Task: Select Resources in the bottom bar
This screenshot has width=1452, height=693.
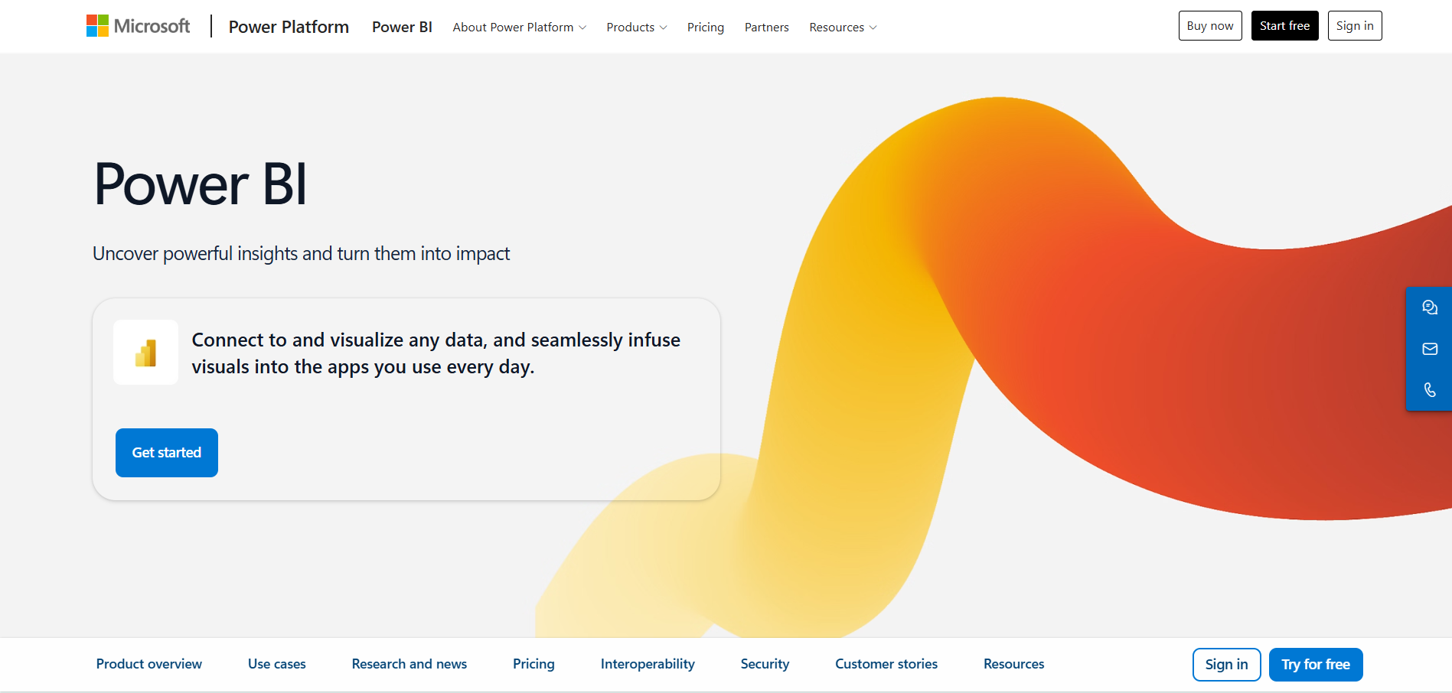Action: click(x=1014, y=664)
